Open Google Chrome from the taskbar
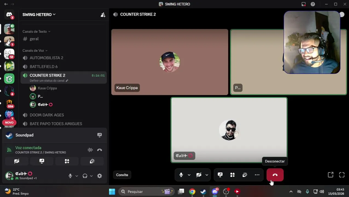The height and width of the screenshot is (197, 349). pyautogui.click(x=192, y=192)
